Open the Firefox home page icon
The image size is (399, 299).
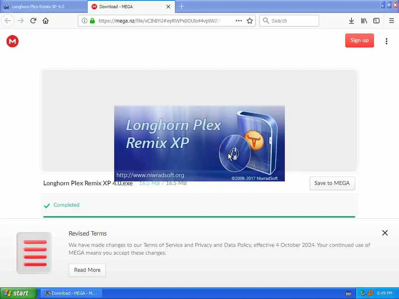pyautogui.click(x=46, y=21)
